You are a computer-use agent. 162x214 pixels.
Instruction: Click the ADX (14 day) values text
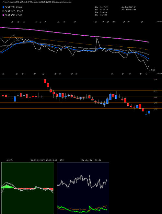[91, 160]
